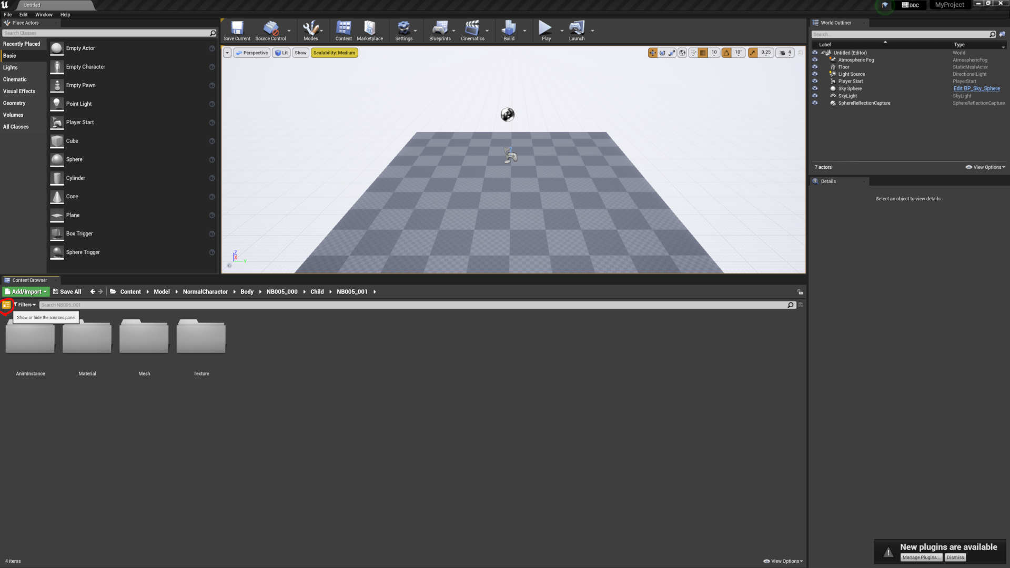The width and height of the screenshot is (1010, 568).
Task: Open Source Control from the toolbar
Action: click(270, 31)
